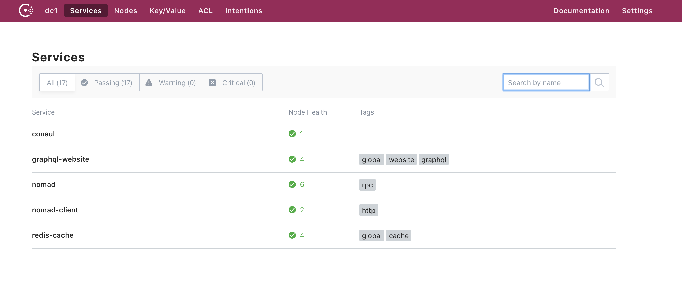This screenshot has width=682, height=301.
Task: Click the green passing node icon for redis-cache
Action: (292, 235)
